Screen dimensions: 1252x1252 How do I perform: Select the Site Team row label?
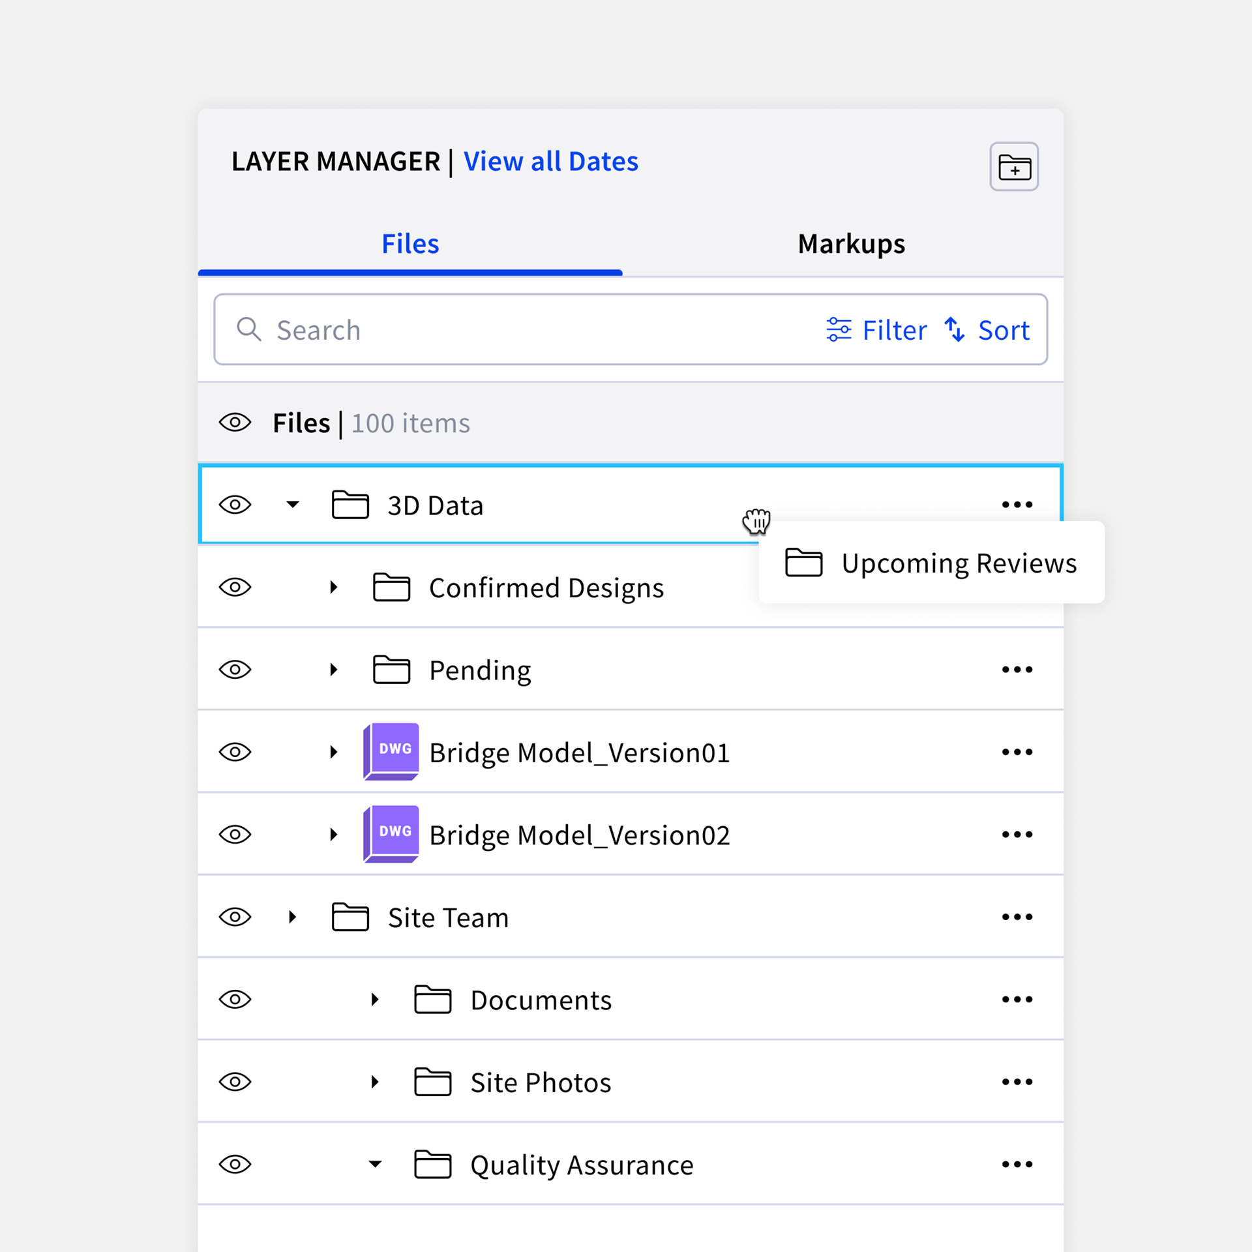[x=448, y=918]
